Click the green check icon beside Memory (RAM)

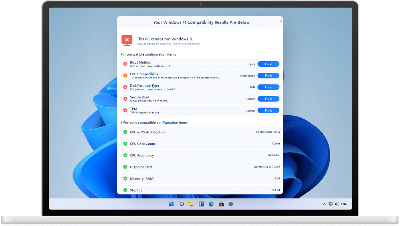click(125, 179)
